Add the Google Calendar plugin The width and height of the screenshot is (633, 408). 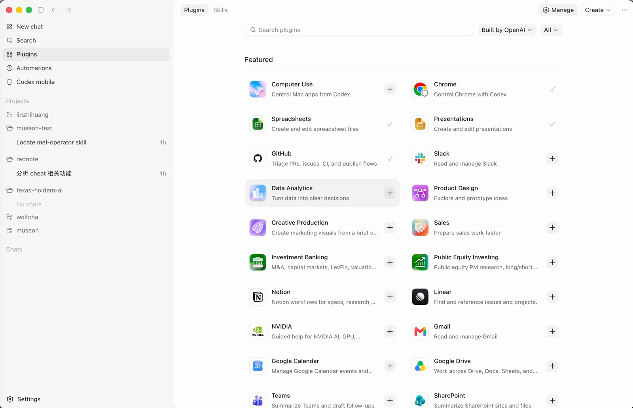coord(390,366)
